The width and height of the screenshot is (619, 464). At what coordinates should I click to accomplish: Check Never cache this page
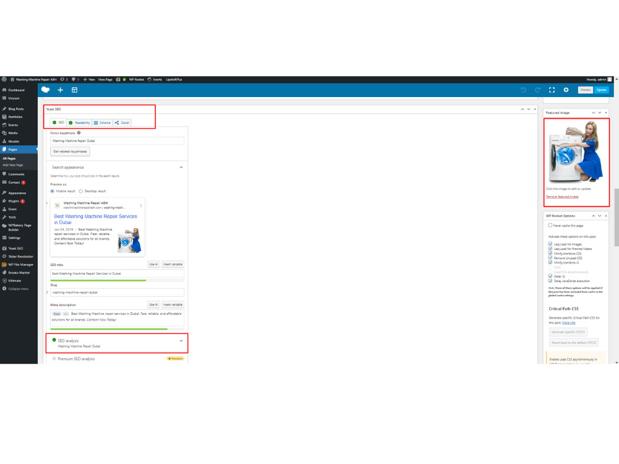[550, 225]
